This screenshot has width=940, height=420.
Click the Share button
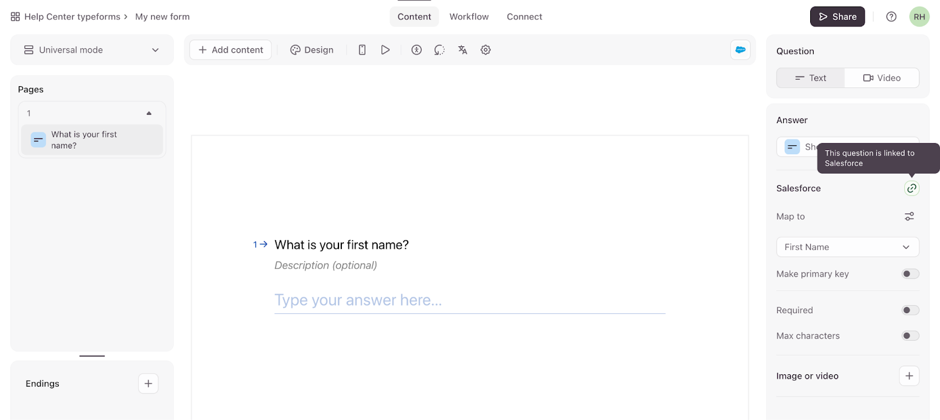point(837,17)
